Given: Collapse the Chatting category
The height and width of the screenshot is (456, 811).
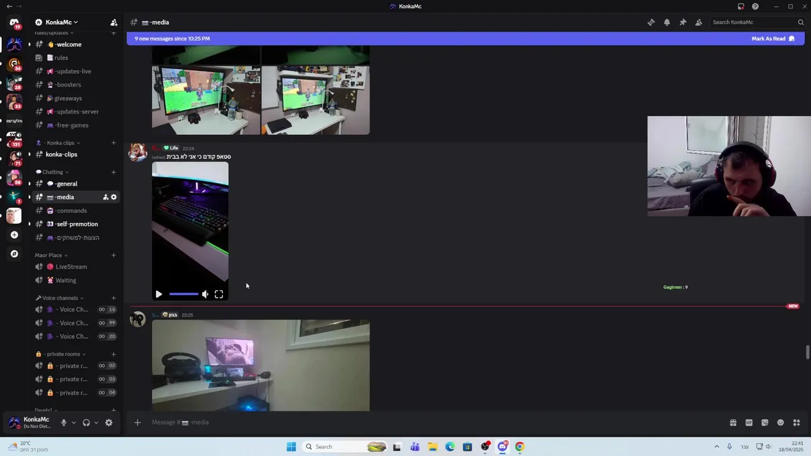Looking at the screenshot, I should coord(52,172).
